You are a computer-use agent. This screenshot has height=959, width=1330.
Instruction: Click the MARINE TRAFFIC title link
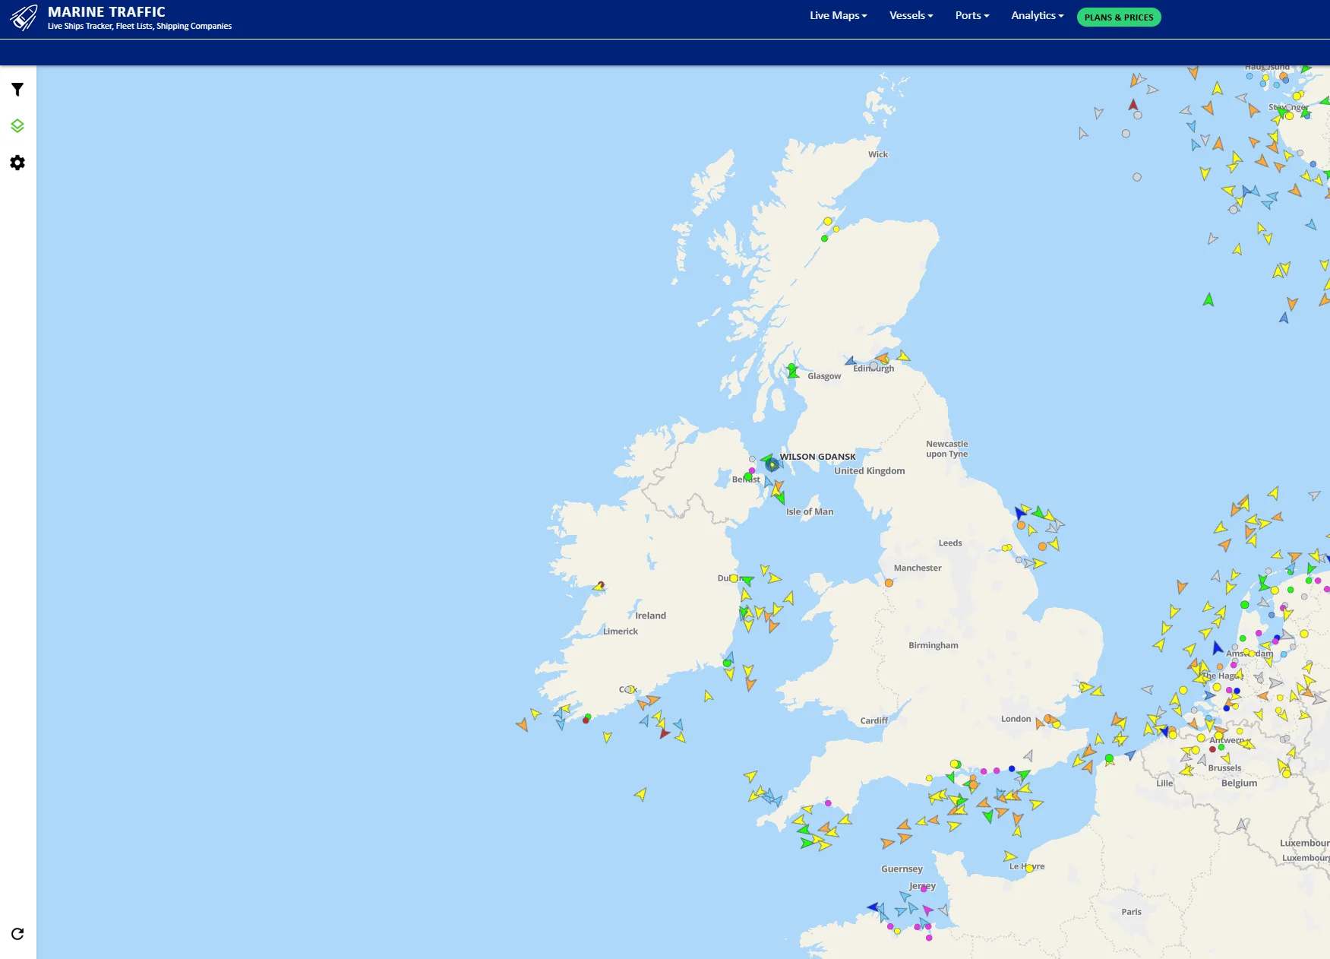tap(106, 12)
